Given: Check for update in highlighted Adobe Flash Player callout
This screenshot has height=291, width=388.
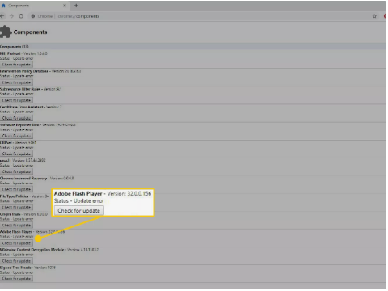Looking at the screenshot, I should pyautogui.click(x=78, y=210).
